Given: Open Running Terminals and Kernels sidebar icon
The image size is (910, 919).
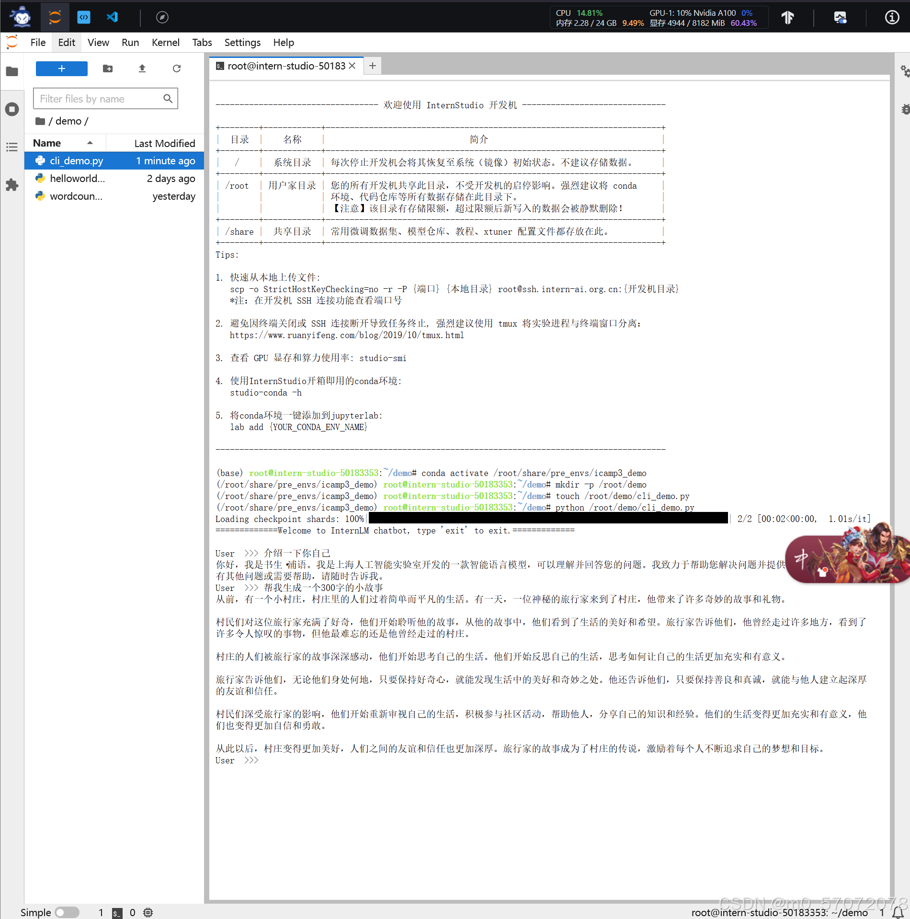Looking at the screenshot, I should [12, 109].
